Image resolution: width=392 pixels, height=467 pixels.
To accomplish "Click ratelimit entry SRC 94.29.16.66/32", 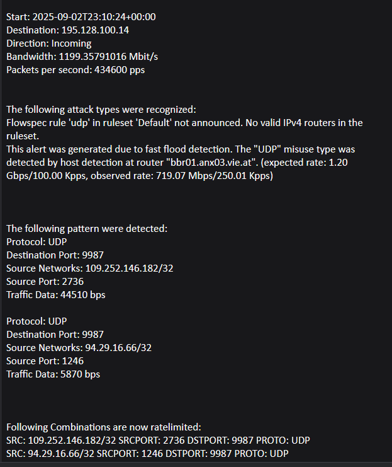I will (147, 454).
